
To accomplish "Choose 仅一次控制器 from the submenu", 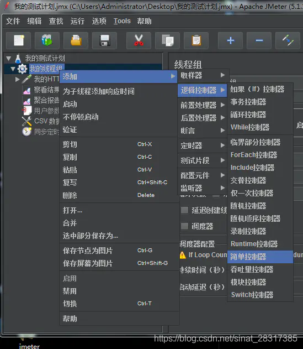I will (x=261, y=193).
